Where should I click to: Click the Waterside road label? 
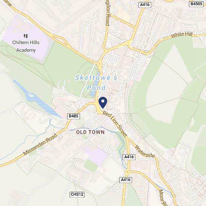pyautogui.click(x=145, y=151)
